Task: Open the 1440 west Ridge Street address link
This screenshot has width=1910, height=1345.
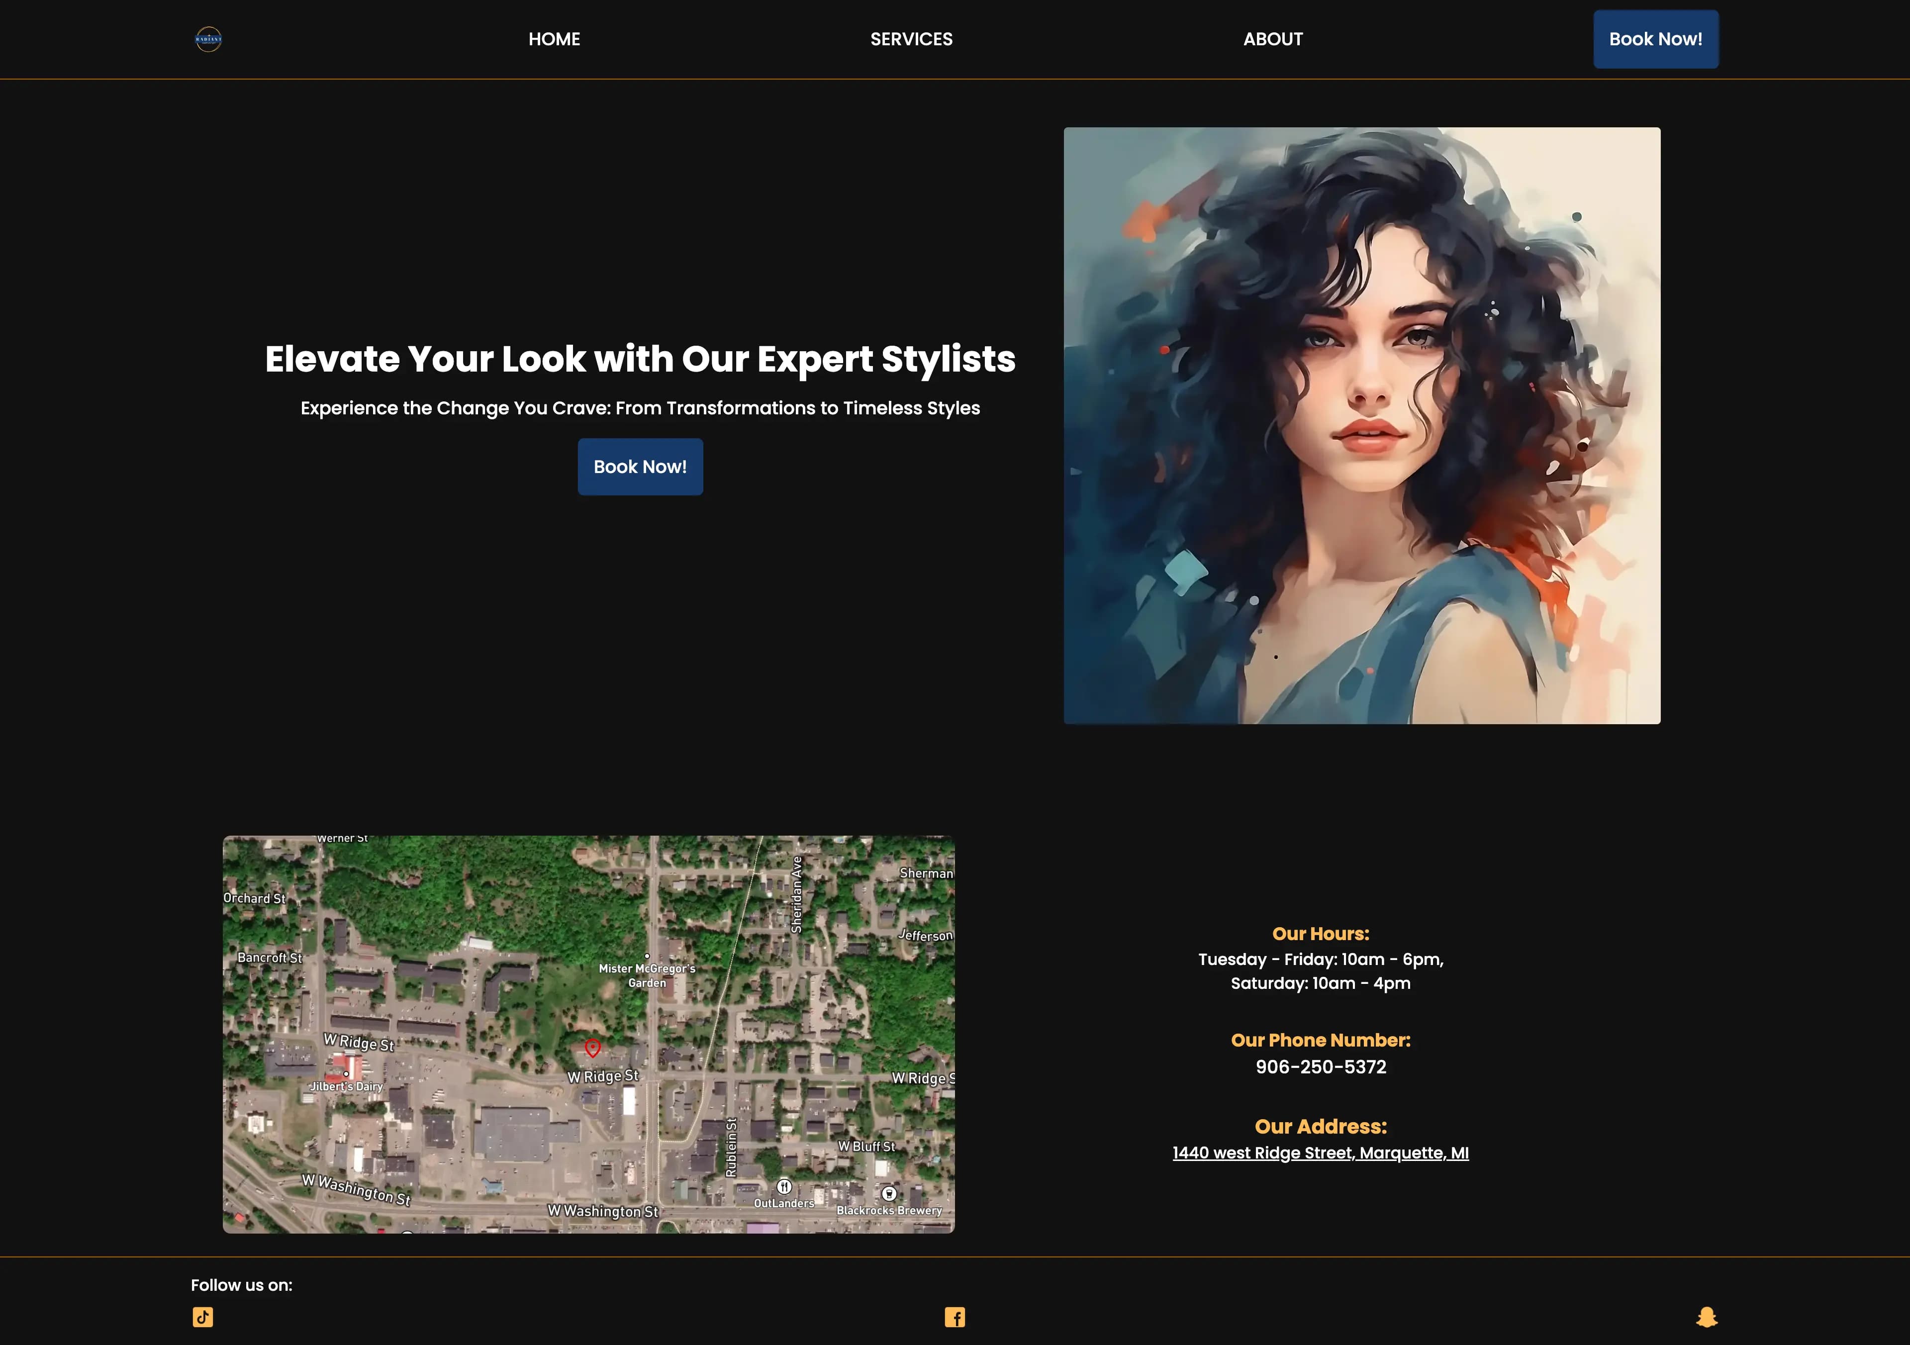Action: [x=1320, y=1153]
